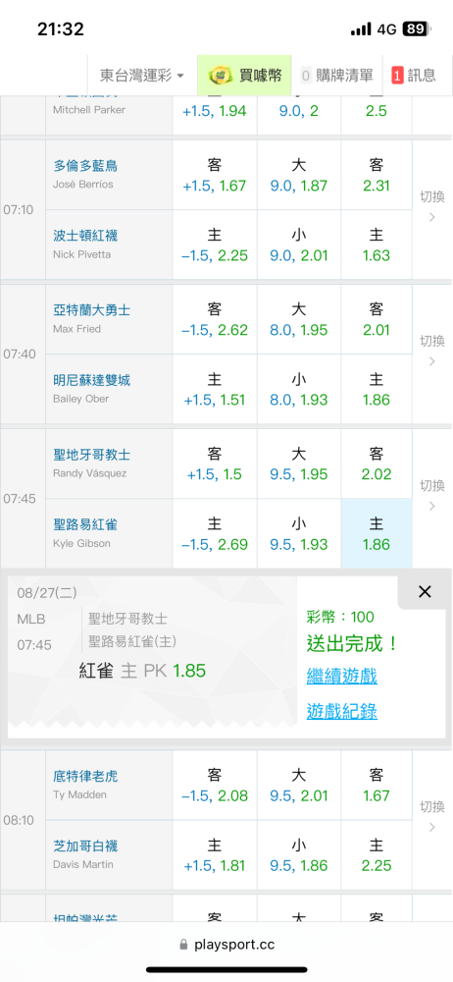Select 紅雀 主 -1.5, 2.69 spread
The height and width of the screenshot is (982, 453).
215,533
